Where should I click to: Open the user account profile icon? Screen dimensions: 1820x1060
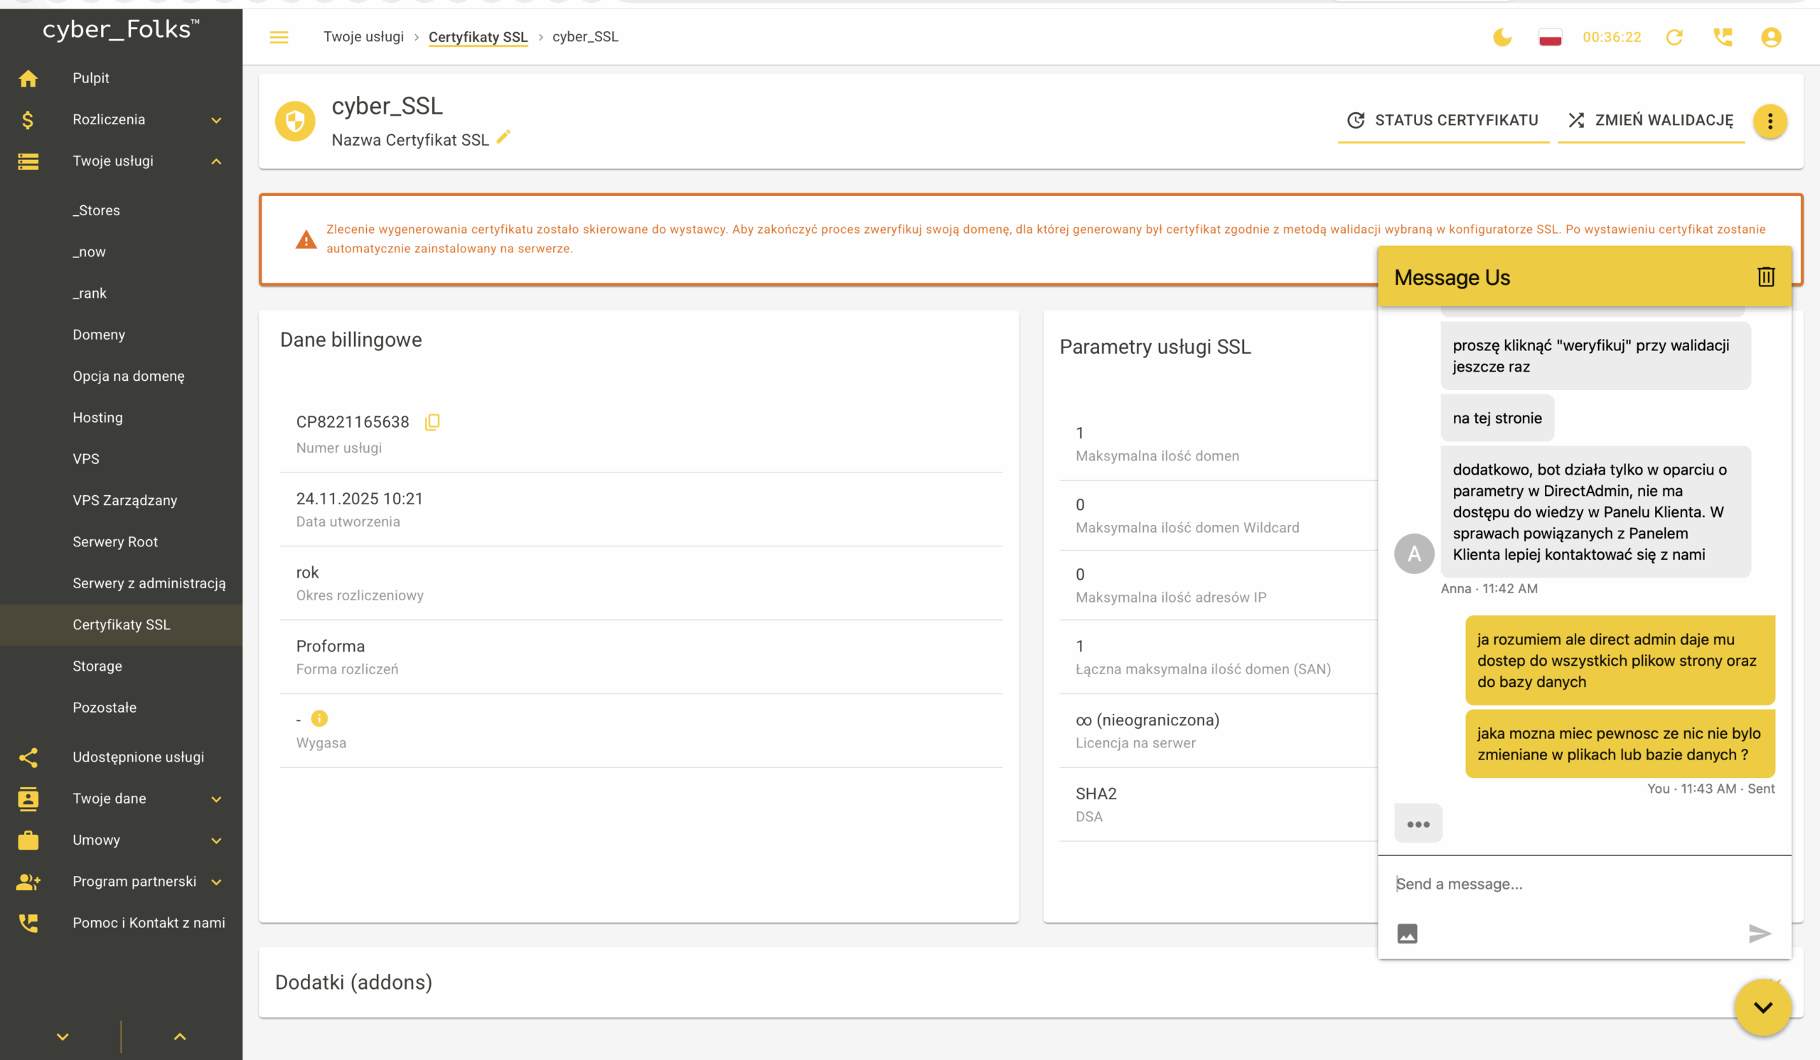click(1771, 37)
